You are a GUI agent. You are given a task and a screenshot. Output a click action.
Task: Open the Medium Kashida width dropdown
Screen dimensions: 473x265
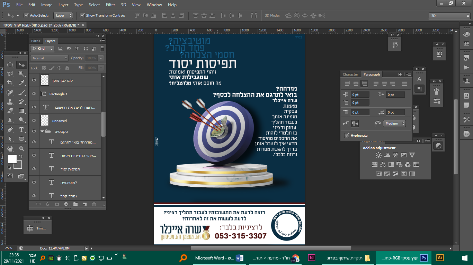[x=394, y=124]
